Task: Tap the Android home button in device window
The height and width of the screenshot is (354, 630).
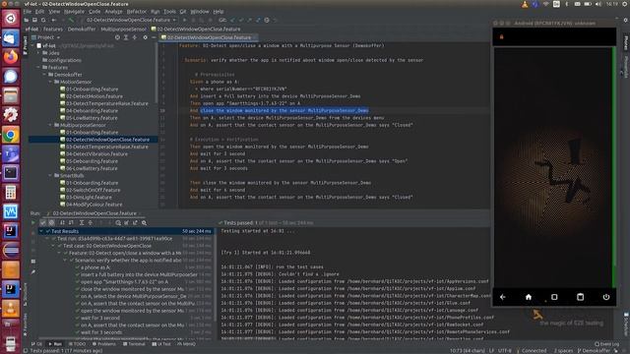Action: tap(529, 297)
